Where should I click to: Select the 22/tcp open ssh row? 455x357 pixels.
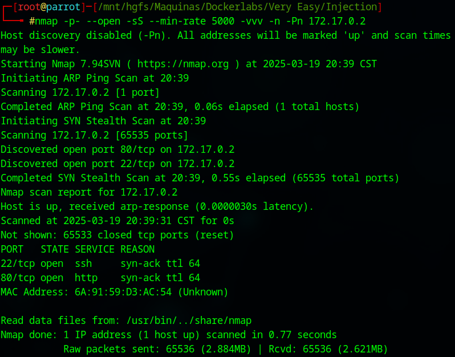[x=100, y=263]
